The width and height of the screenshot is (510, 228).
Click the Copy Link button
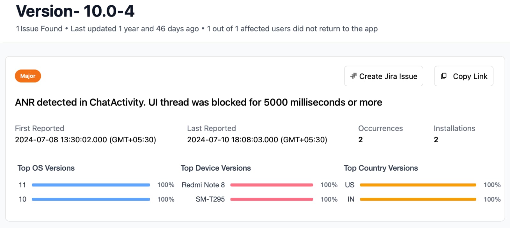(463, 76)
